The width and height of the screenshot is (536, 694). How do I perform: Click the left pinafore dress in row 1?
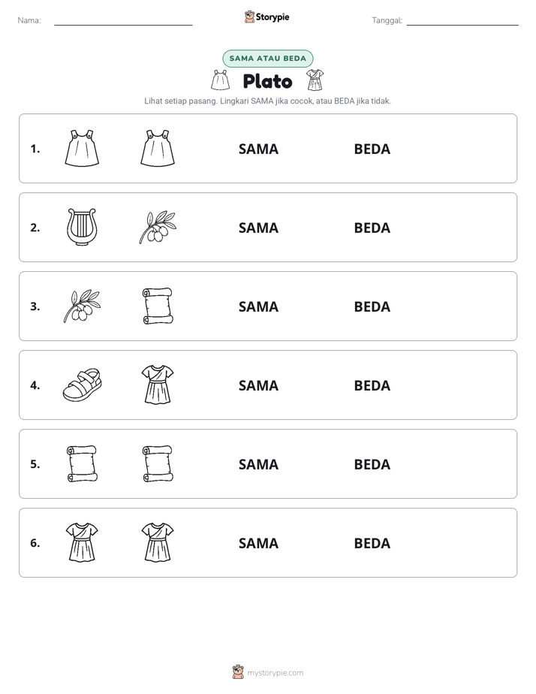point(82,148)
